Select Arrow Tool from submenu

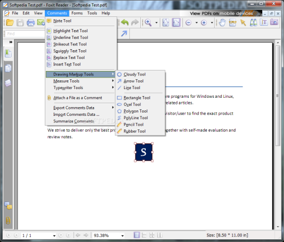(140, 81)
